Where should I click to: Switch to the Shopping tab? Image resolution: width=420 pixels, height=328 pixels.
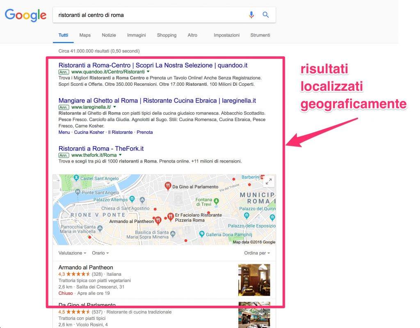[x=167, y=35]
